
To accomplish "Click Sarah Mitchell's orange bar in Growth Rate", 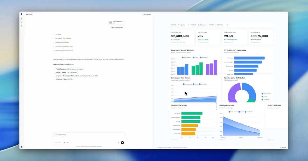I will [x=190, y=125].
